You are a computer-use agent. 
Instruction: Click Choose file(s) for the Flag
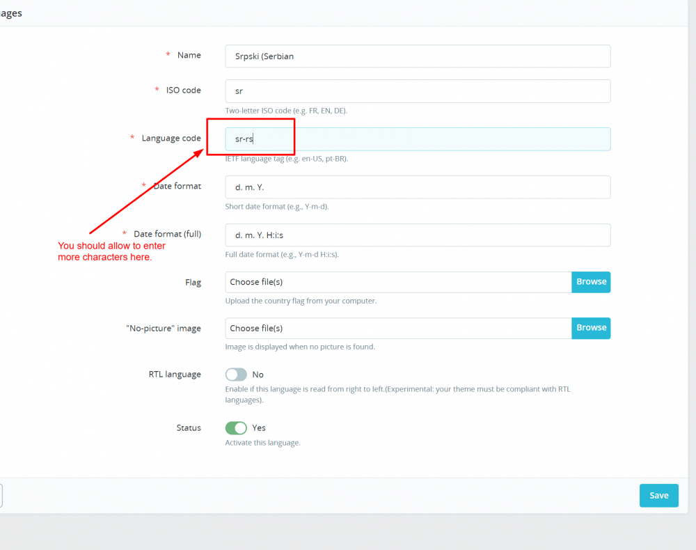click(x=397, y=282)
